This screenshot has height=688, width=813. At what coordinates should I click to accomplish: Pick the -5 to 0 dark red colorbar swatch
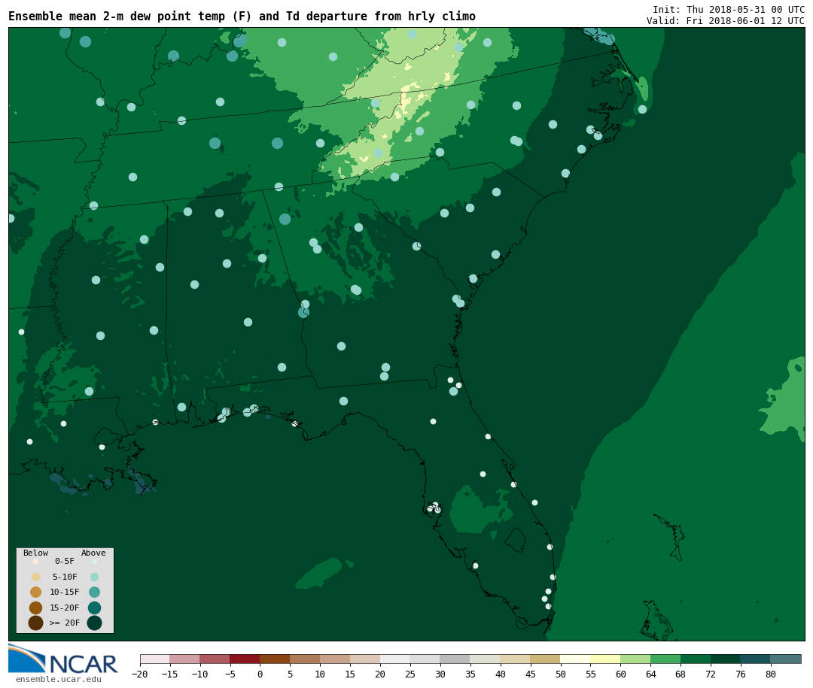pyautogui.click(x=245, y=659)
